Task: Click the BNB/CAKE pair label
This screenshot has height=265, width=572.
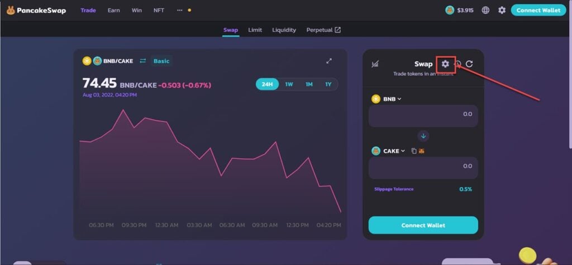Action: (x=118, y=61)
